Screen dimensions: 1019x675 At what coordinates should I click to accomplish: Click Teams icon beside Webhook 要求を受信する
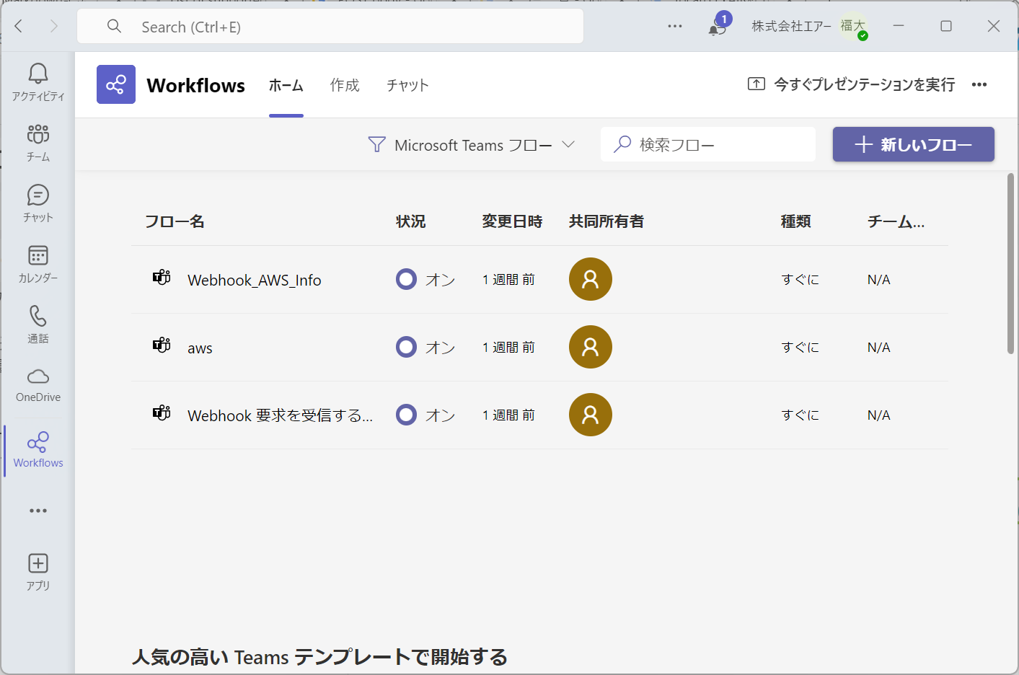coord(162,413)
